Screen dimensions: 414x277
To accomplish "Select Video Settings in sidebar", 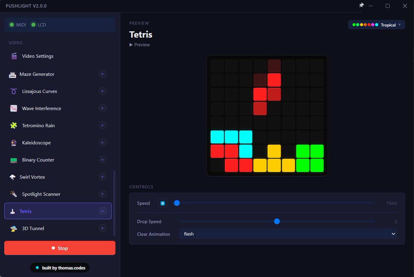I will (58, 56).
